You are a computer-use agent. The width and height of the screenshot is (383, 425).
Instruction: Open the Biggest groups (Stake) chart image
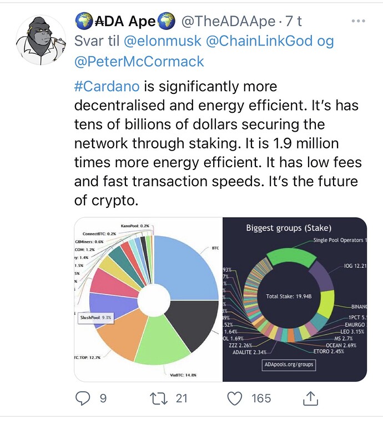[295, 300]
